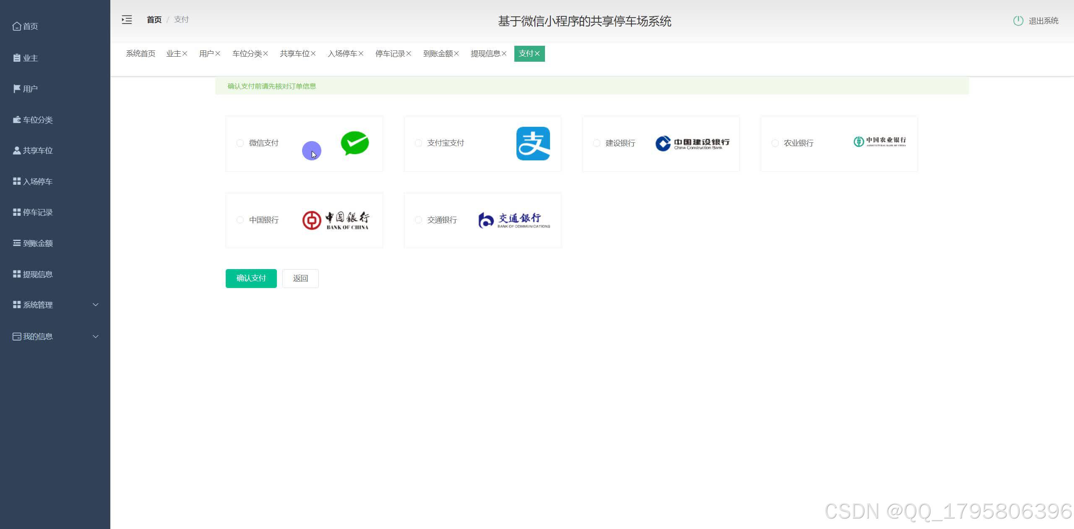Select the 支付宝支付 radio button
The width and height of the screenshot is (1074, 529).
(418, 143)
